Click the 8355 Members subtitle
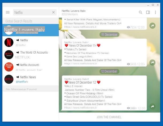 pos(70,14)
